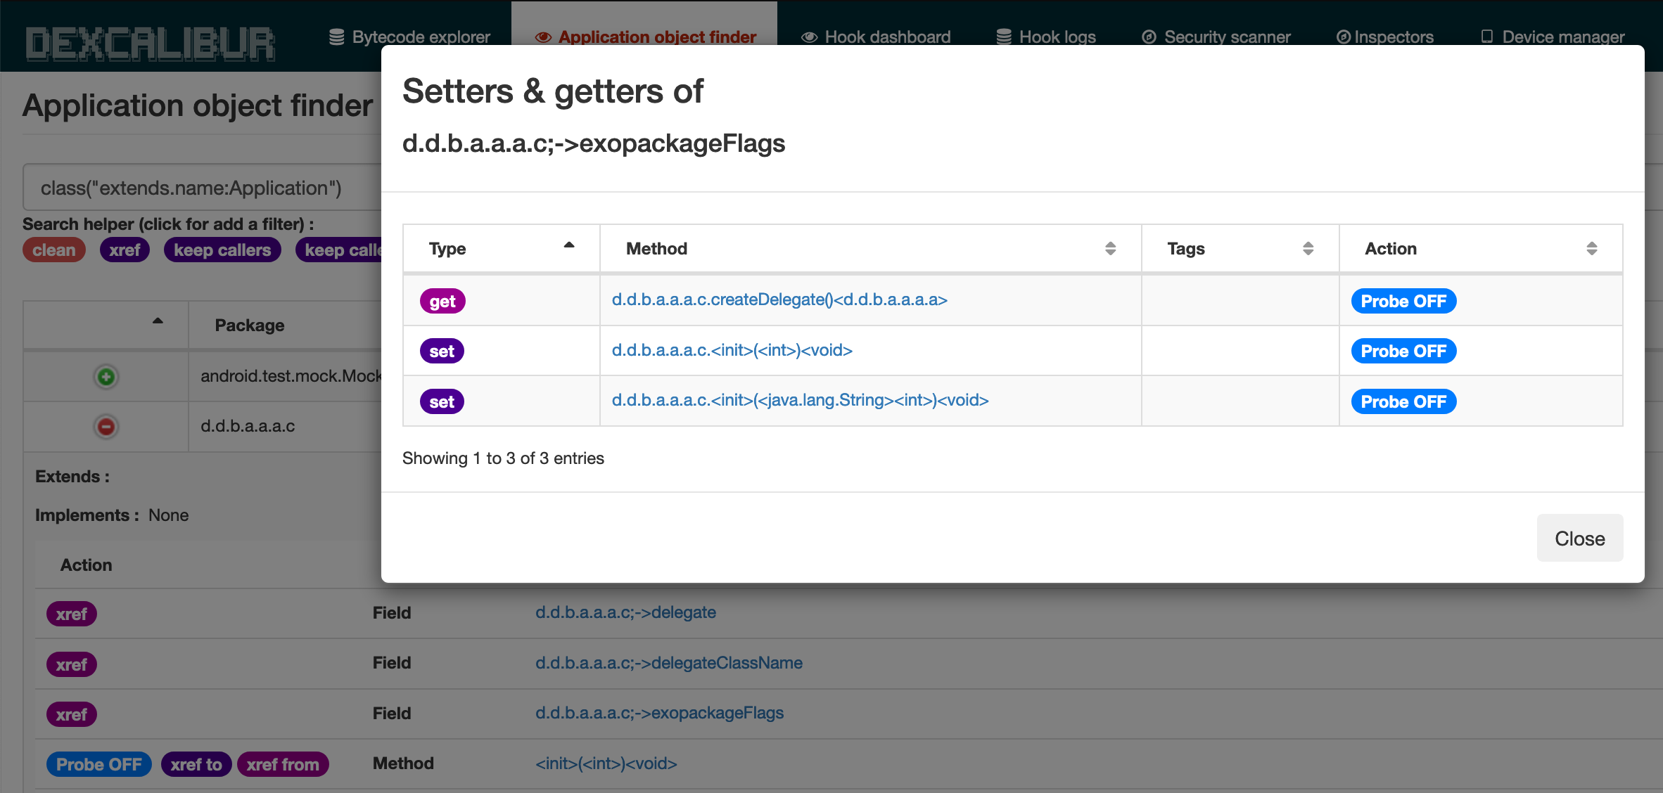
Task: Click the red clean filter pill
Action: coord(53,250)
